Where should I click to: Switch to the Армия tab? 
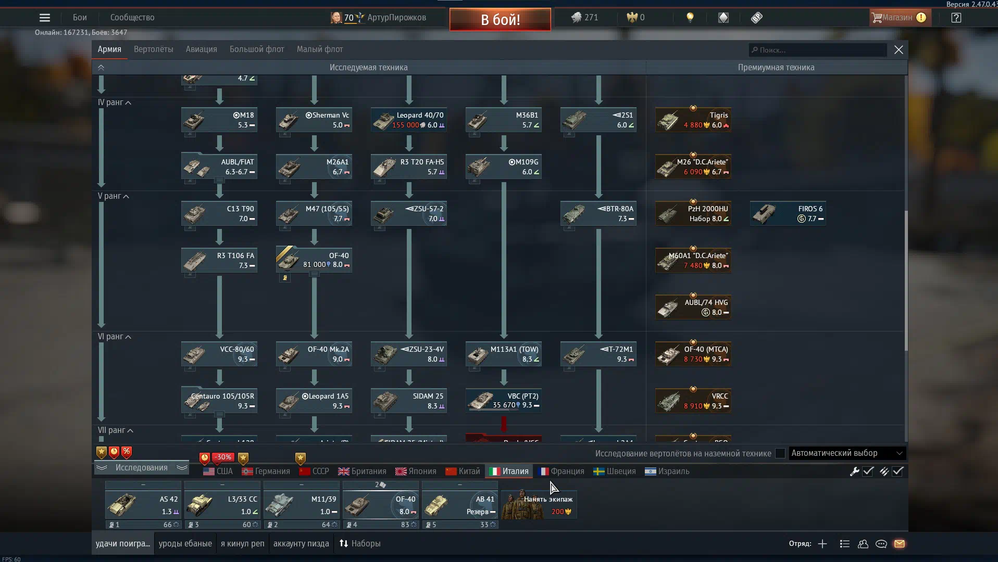coord(109,49)
